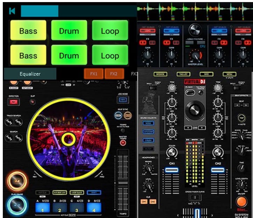Trigger the top-row Drum sample pad
253x218 pixels.
click(x=69, y=30)
